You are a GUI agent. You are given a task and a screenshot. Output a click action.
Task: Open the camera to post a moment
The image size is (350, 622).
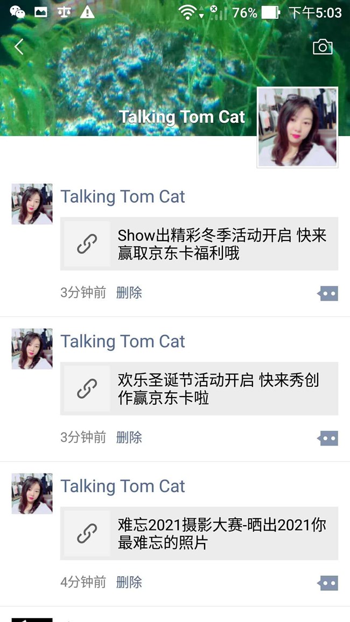pos(323,47)
